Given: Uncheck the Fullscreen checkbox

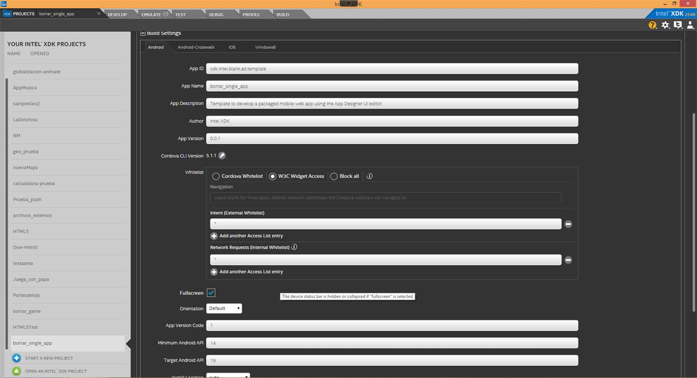Looking at the screenshot, I should (211, 293).
